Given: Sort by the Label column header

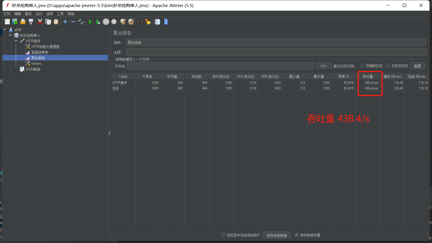Looking at the screenshot, I should [x=123, y=76].
